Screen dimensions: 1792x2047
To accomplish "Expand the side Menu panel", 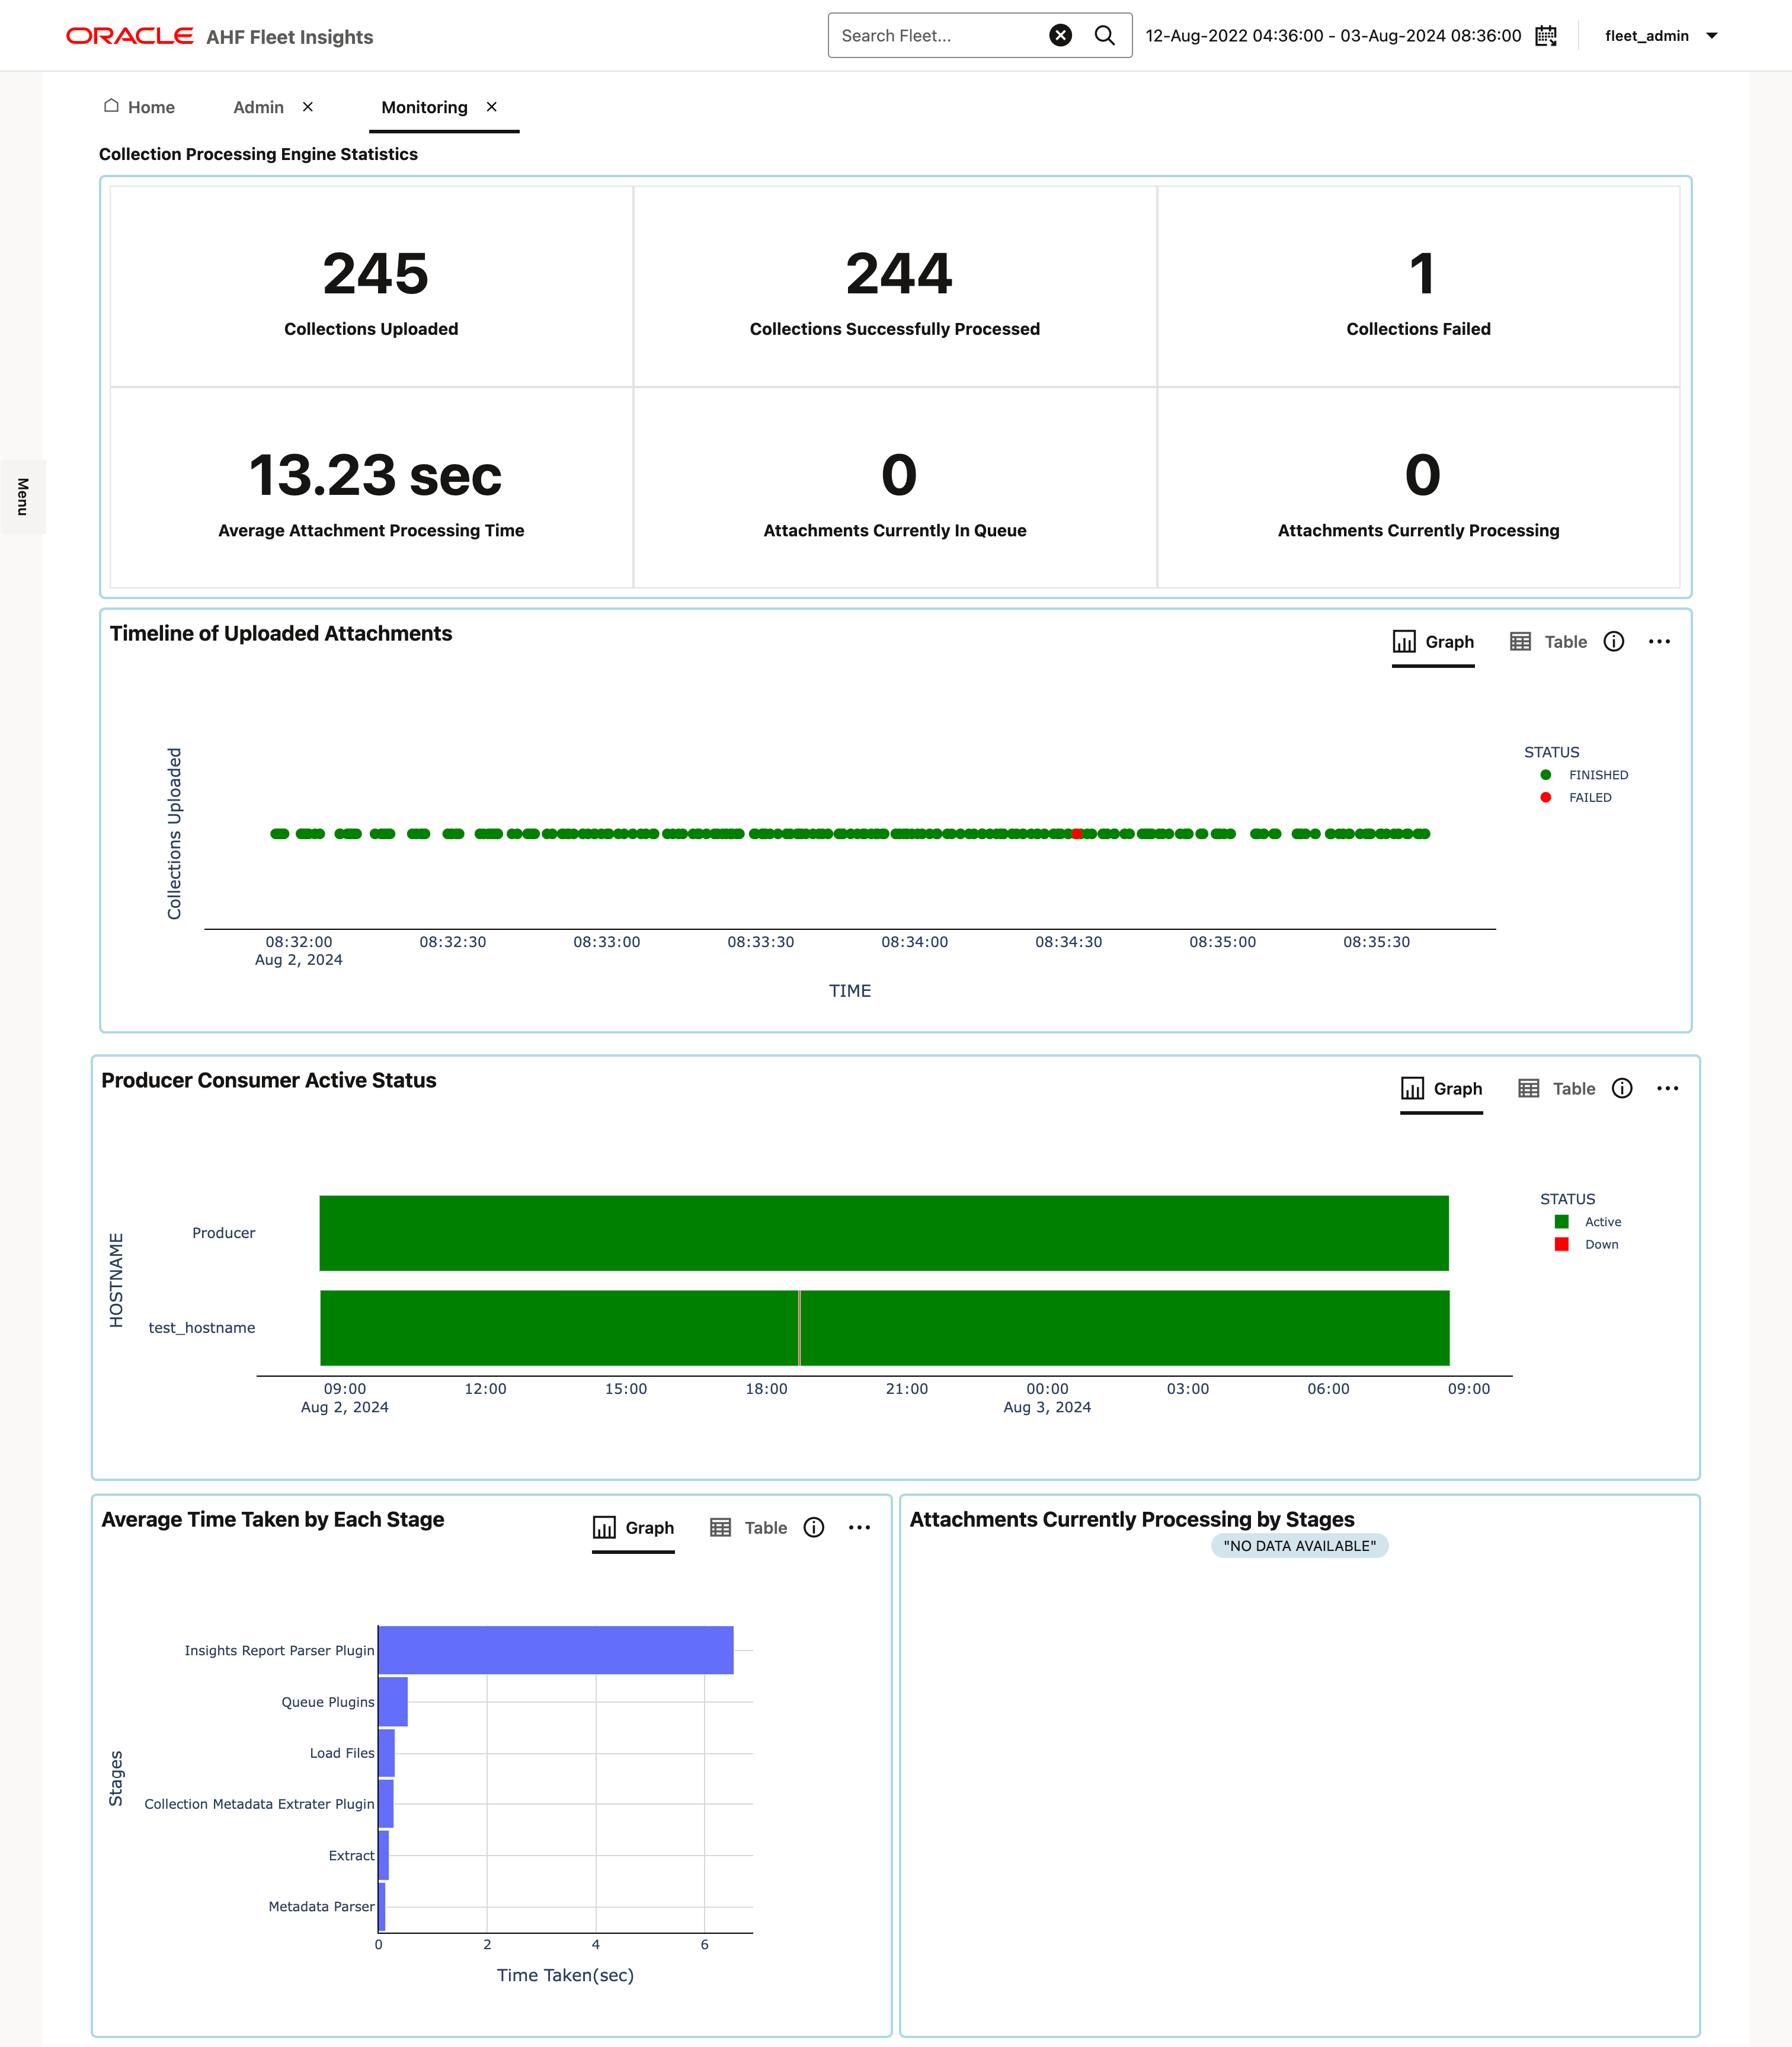I will pyautogui.click(x=22, y=497).
